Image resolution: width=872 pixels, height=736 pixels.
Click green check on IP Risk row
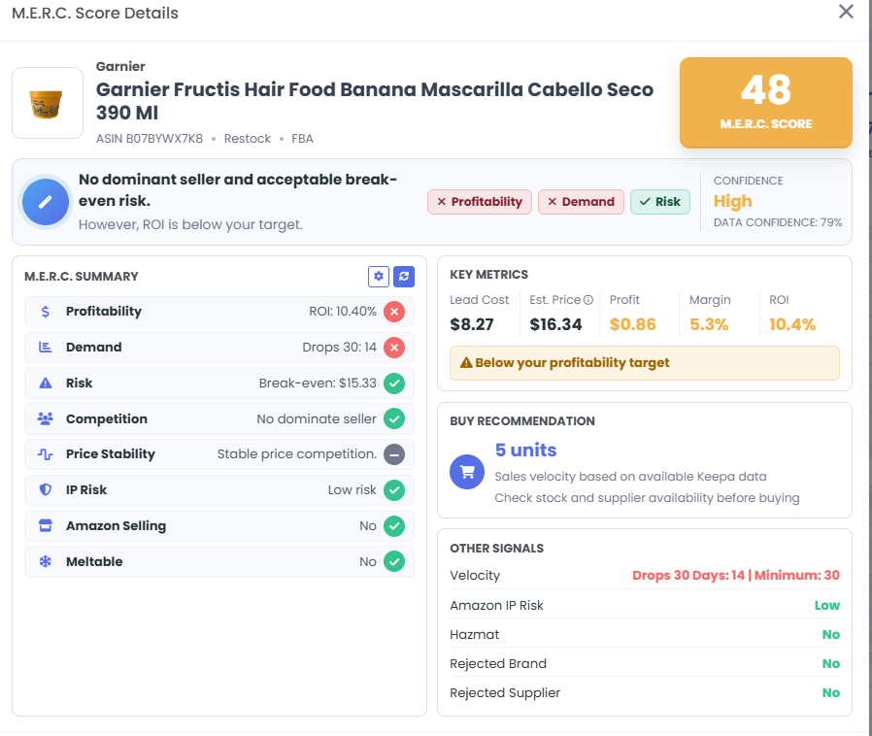point(394,490)
